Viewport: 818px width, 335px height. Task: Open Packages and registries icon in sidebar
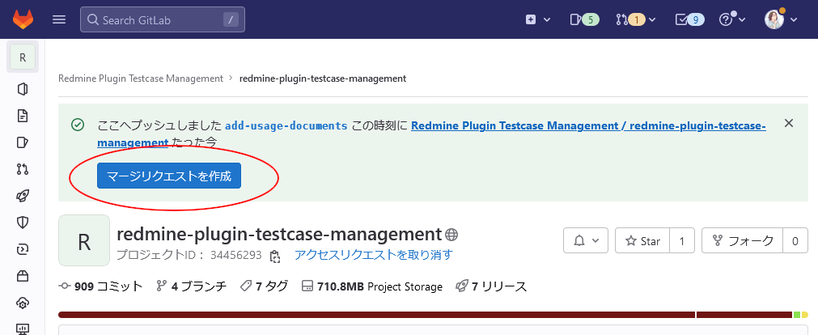(x=23, y=276)
